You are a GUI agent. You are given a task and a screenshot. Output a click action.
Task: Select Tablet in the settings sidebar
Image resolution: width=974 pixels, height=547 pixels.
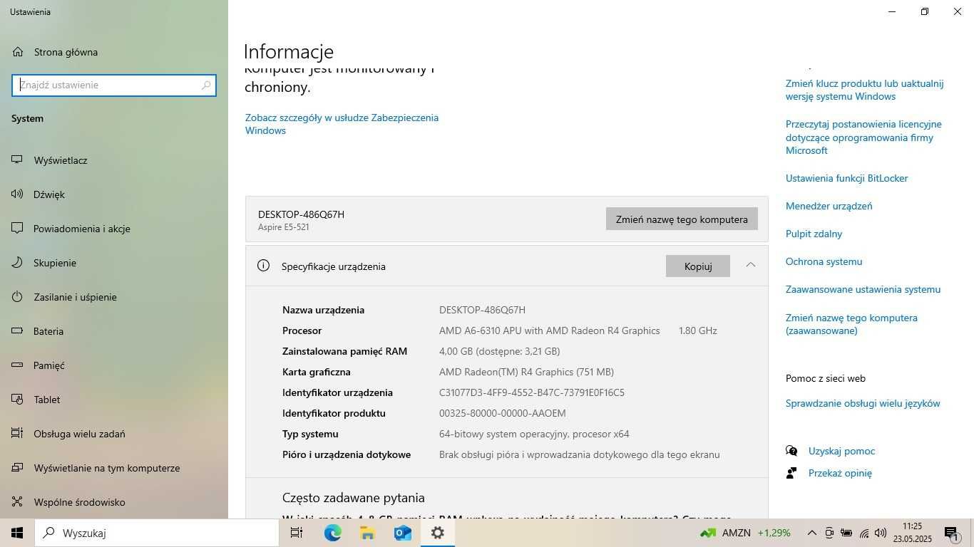[114, 400]
